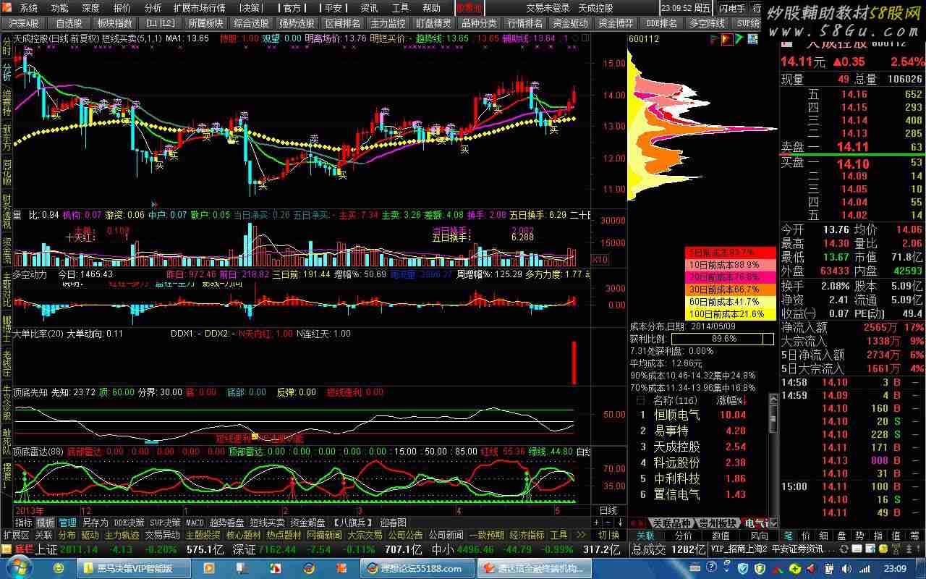Click the 5日前成本 red swatch
Image resolution: width=926 pixels, height=579 pixels.
(x=730, y=253)
